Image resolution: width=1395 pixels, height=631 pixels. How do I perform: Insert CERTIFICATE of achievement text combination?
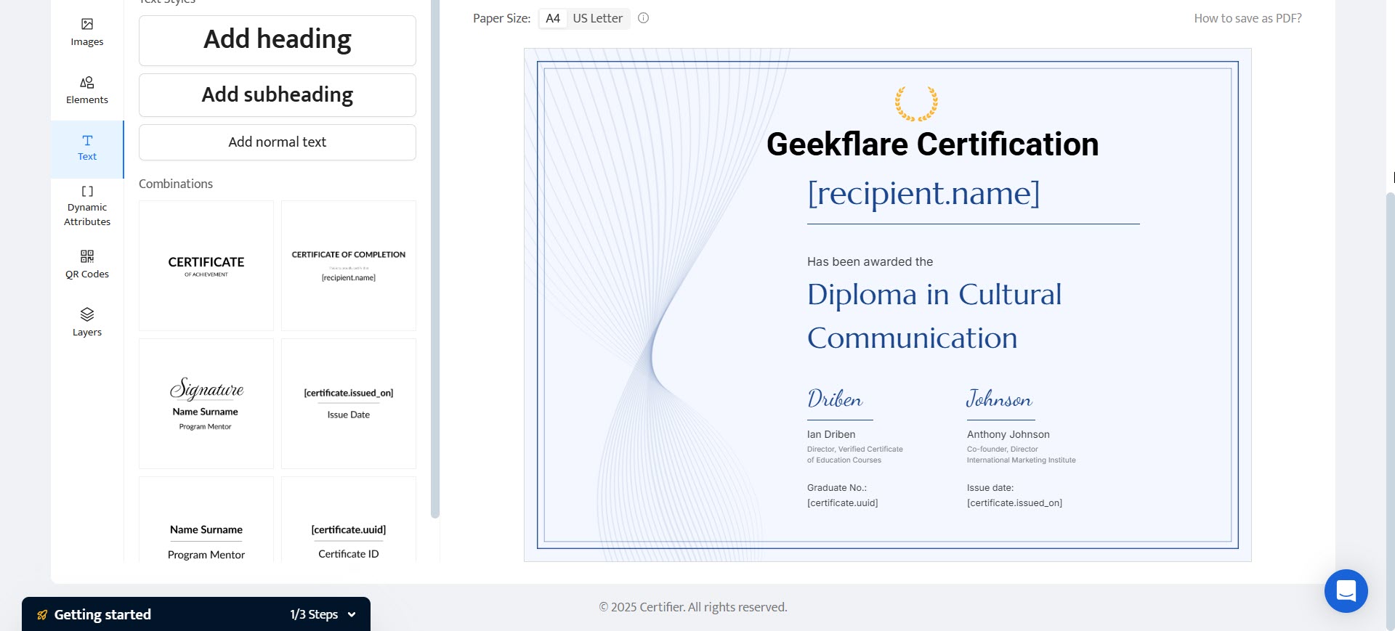click(x=206, y=266)
